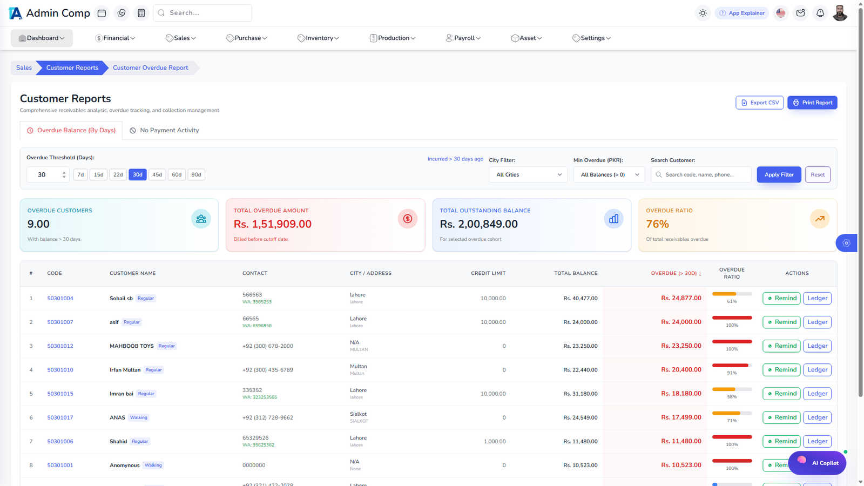Open the AI Copilot assistant
This screenshot has height=486, width=864.
817,463
